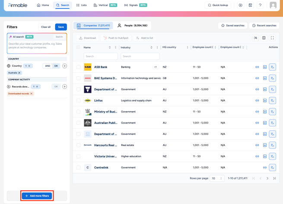Toggle fullscreen table view icon
The width and height of the screenshot is (283, 204).
(x=272, y=38)
